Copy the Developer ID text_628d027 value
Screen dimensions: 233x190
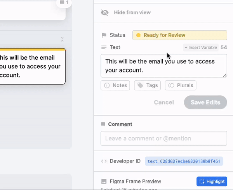pos(184,161)
